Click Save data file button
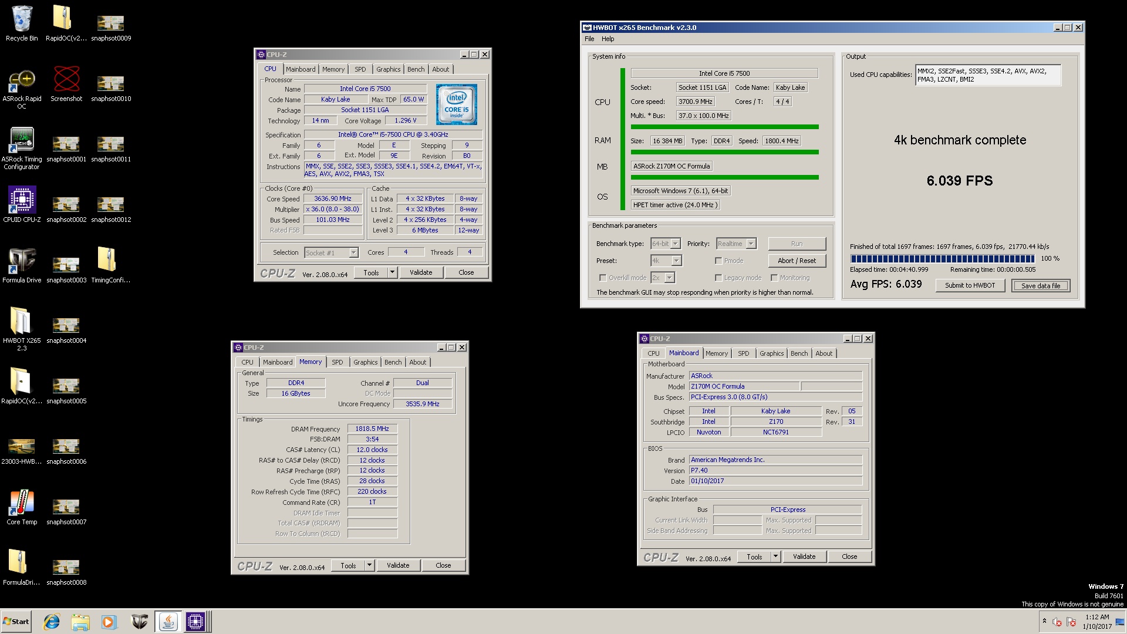Viewport: 1127px width, 634px height. coord(1041,285)
